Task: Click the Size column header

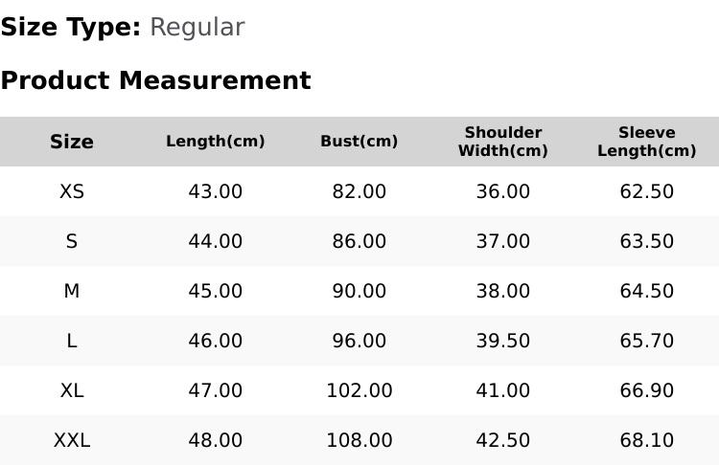Action: [72, 142]
